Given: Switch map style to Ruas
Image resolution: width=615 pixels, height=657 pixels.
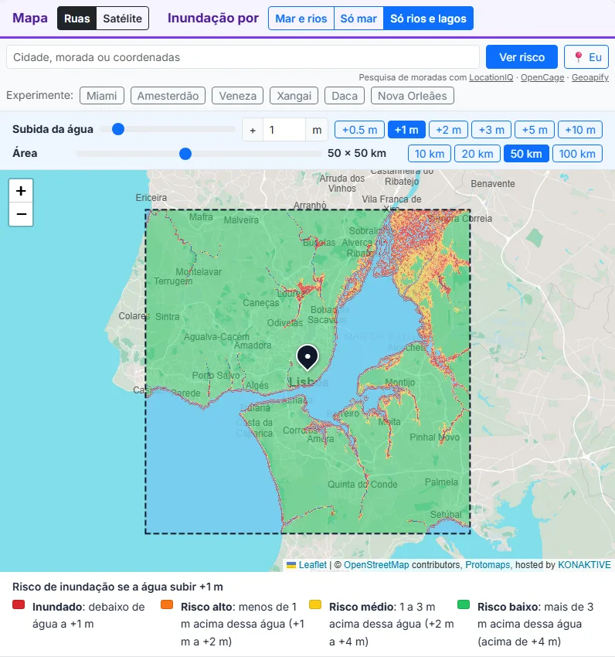Looking at the screenshot, I should point(77,19).
